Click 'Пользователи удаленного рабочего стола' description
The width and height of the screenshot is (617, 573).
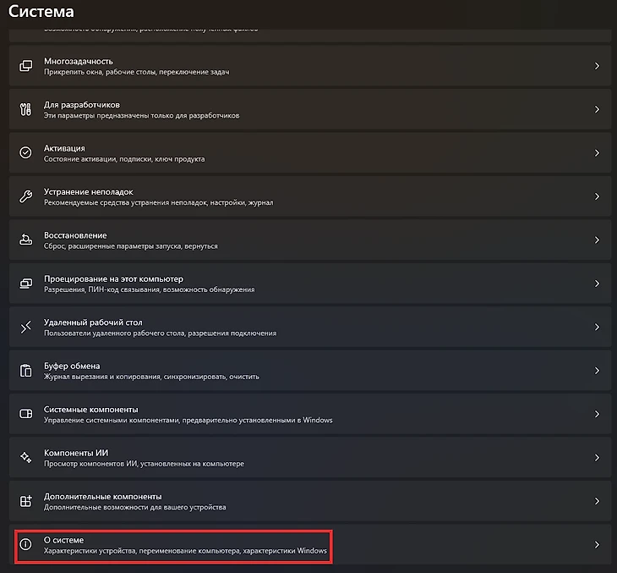coord(160,333)
